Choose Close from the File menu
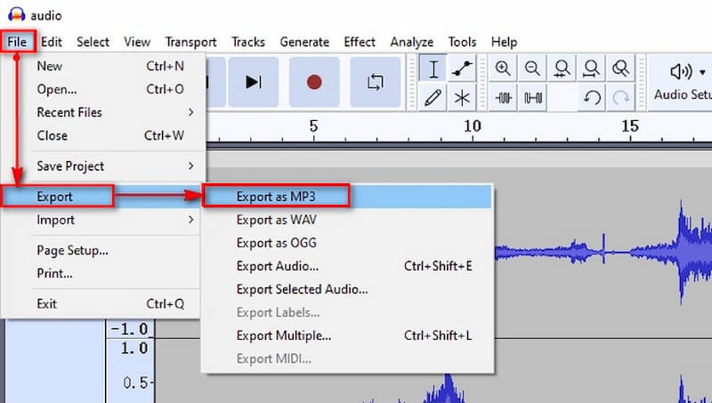 tap(103, 136)
